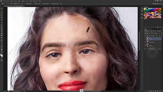Screen dimensions: 163x92
Task: Toggle Background layer visibility
Action: click(145, 49)
